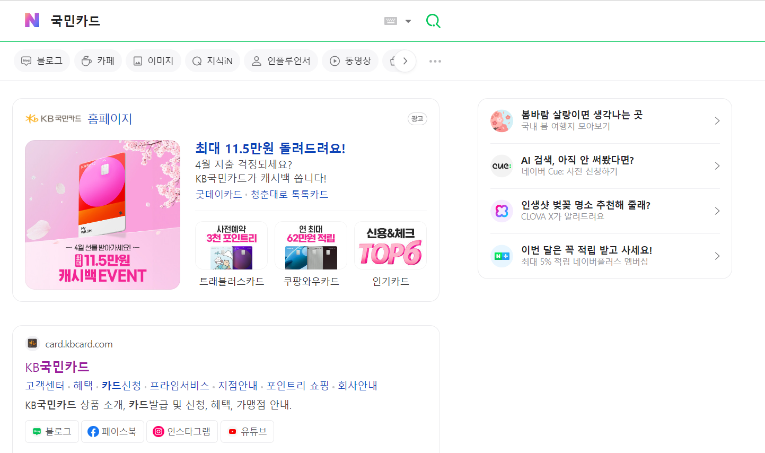The image size is (765, 453).
Task: Open the KB국민카드 result title
Action: coord(57,367)
